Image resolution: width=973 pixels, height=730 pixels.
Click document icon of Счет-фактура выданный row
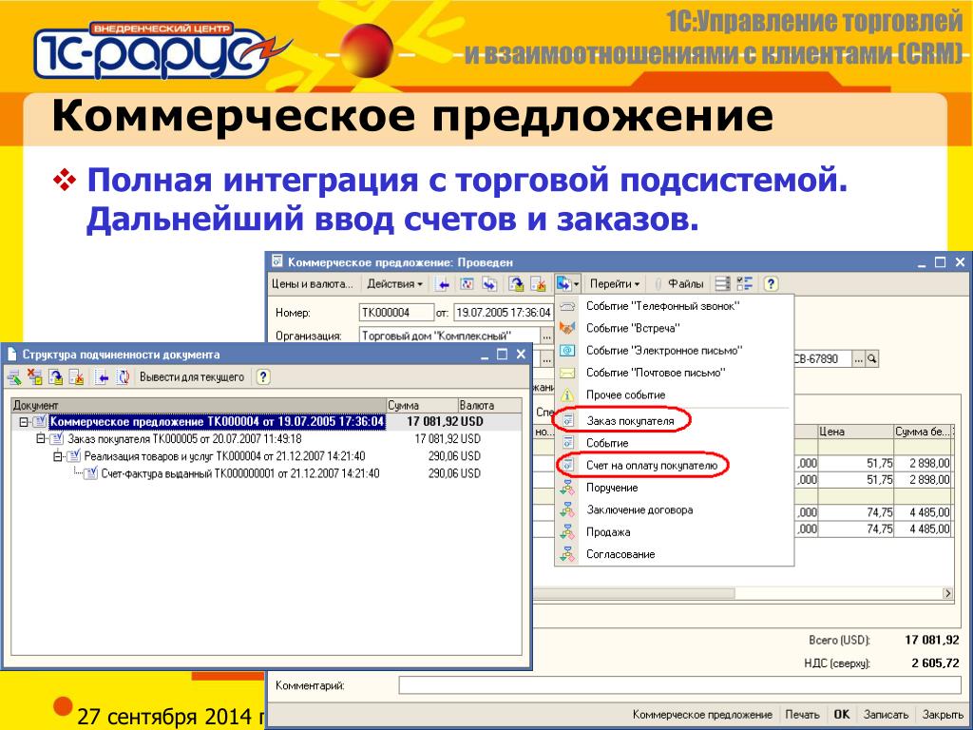[x=92, y=473]
